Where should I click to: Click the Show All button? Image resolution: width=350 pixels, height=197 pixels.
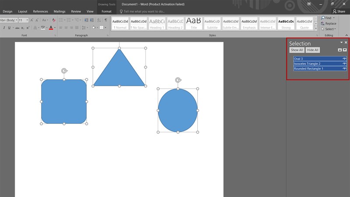point(297,50)
